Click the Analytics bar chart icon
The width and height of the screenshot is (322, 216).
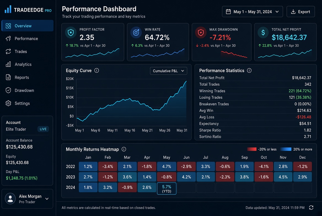tap(8, 64)
